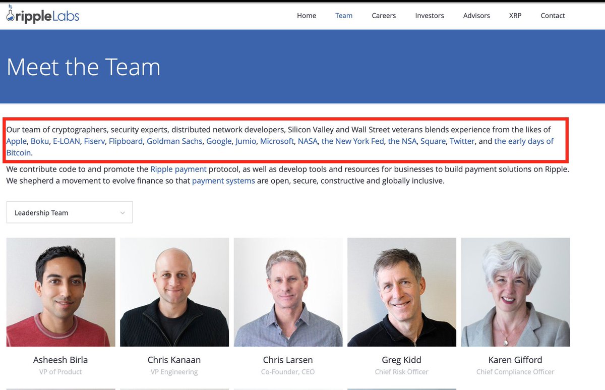Open the Home nav item
This screenshot has height=390, width=605.
307,16
